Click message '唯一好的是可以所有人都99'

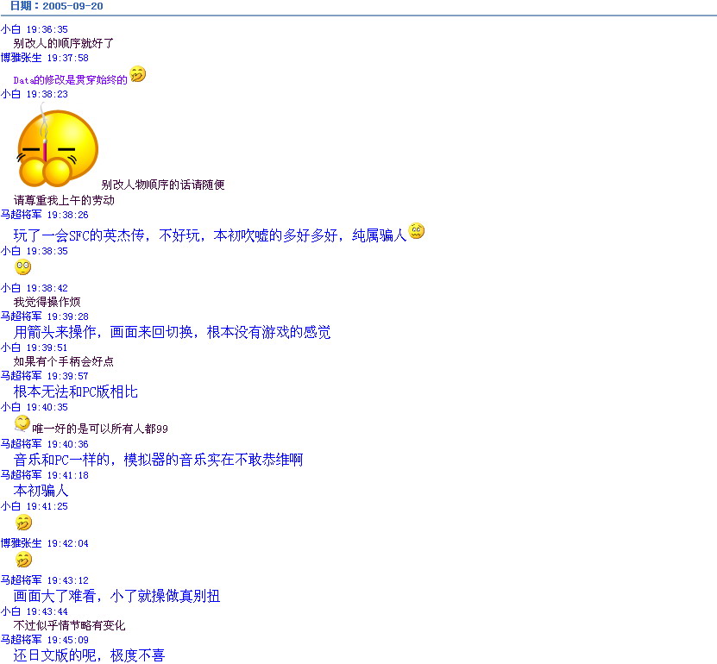[100, 429]
